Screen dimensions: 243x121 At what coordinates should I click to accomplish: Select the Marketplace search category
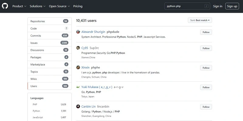50,65
